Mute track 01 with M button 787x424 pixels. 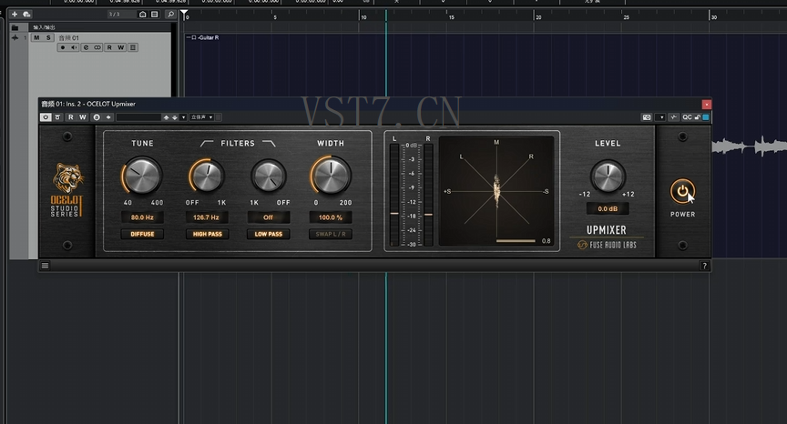(36, 37)
